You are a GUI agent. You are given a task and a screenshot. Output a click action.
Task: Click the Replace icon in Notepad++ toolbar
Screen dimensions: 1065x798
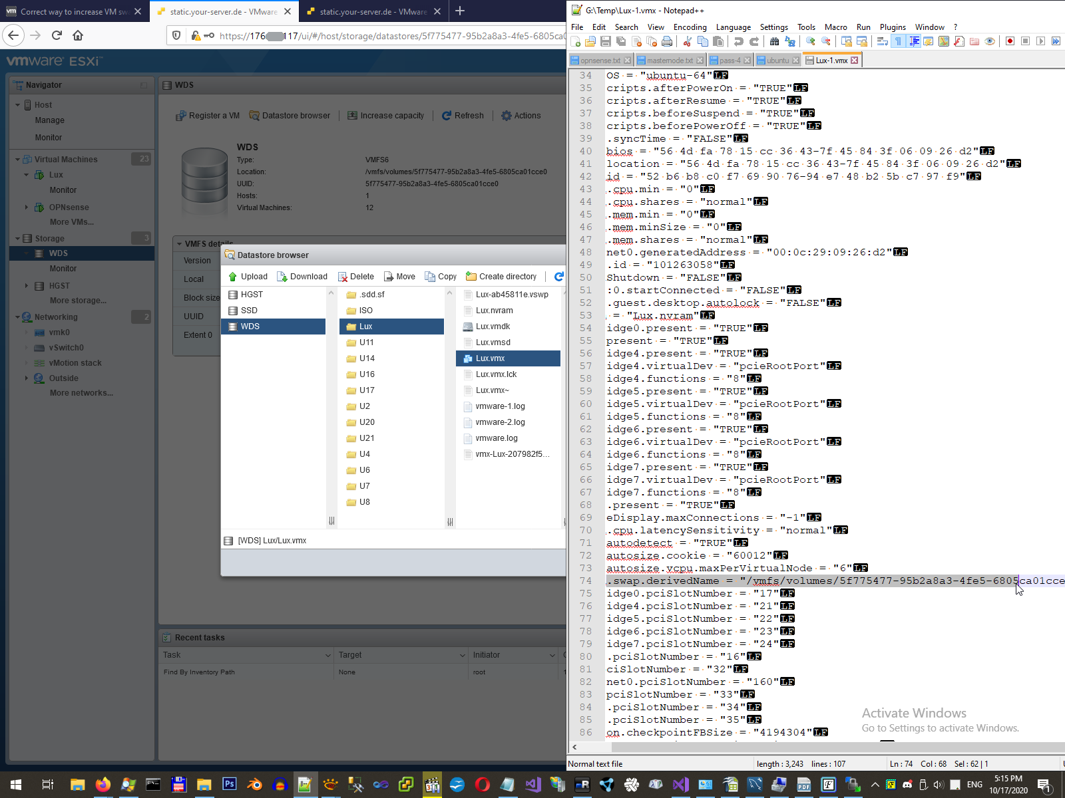click(x=790, y=41)
